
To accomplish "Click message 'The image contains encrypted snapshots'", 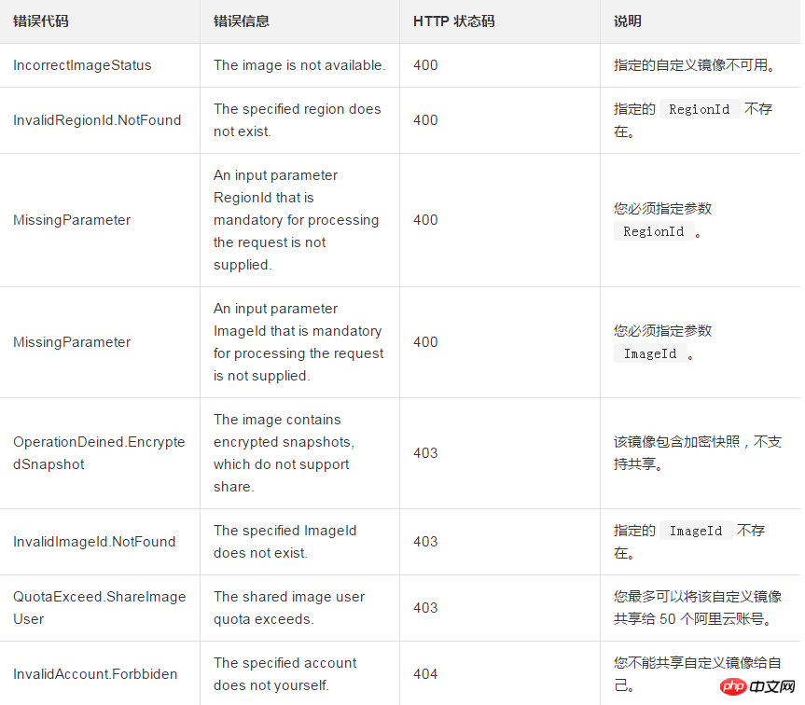I will 284,453.
